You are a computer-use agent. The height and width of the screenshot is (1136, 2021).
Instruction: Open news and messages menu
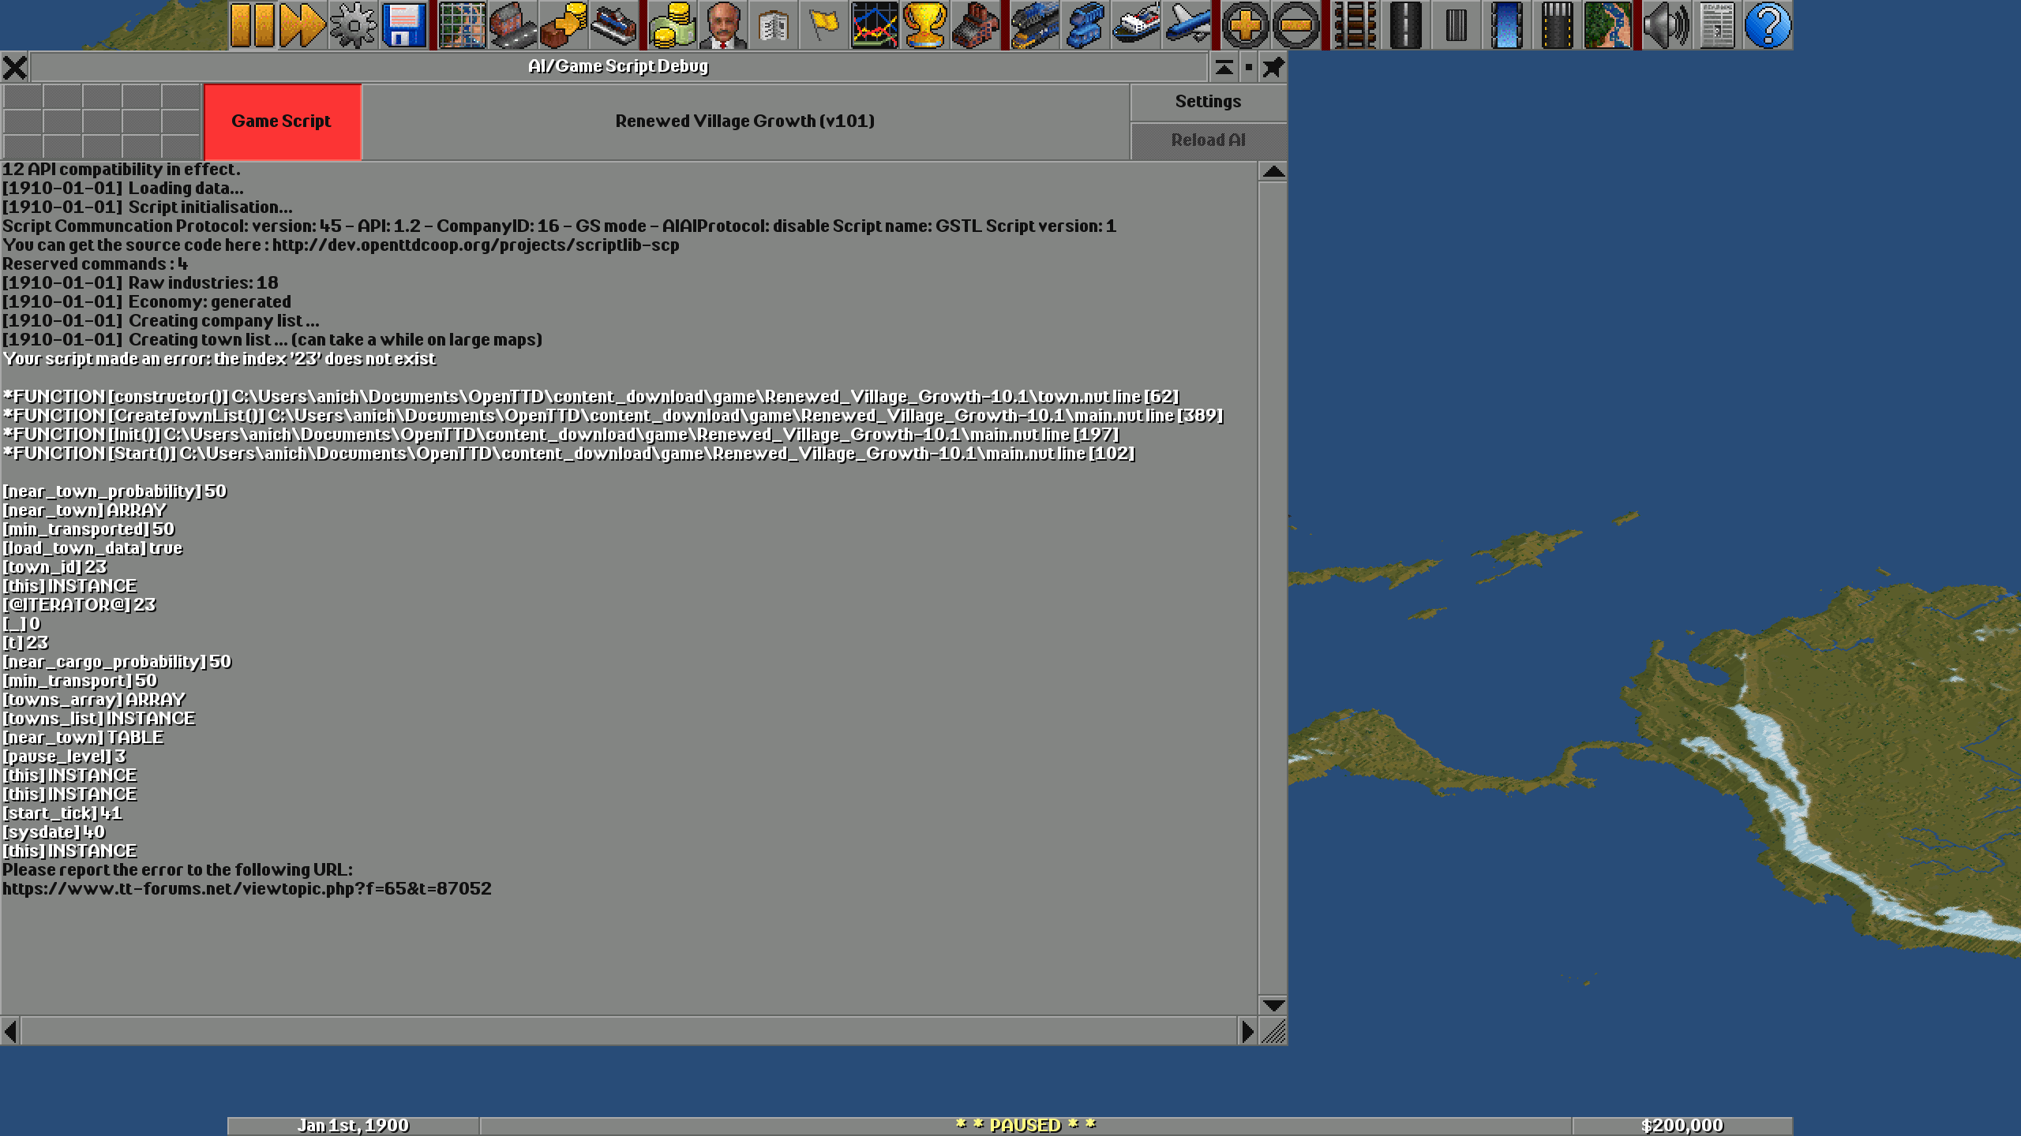point(1716,25)
